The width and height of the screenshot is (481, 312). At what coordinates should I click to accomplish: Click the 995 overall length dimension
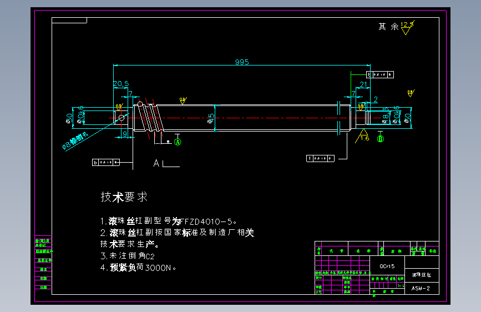pyautogui.click(x=242, y=62)
